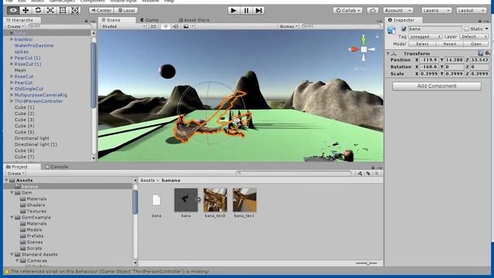Image resolution: width=494 pixels, height=278 pixels.
Task: Click the Model Revert button
Action: click(x=449, y=44)
